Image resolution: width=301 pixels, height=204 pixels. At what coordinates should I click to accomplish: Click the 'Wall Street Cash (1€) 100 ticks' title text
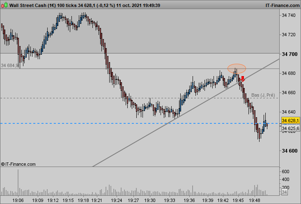43,5
